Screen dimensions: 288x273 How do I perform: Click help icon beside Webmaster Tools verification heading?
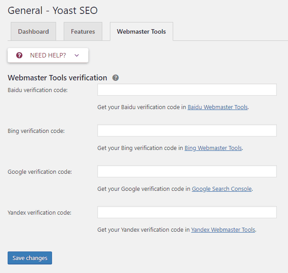[x=115, y=78]
